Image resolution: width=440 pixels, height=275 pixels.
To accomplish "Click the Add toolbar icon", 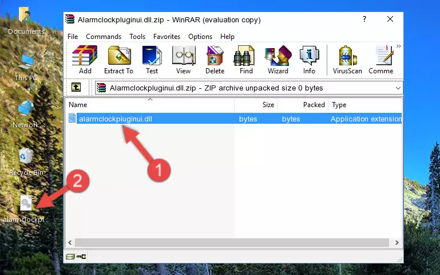I will pyautogui.click(x=85, y=60).
